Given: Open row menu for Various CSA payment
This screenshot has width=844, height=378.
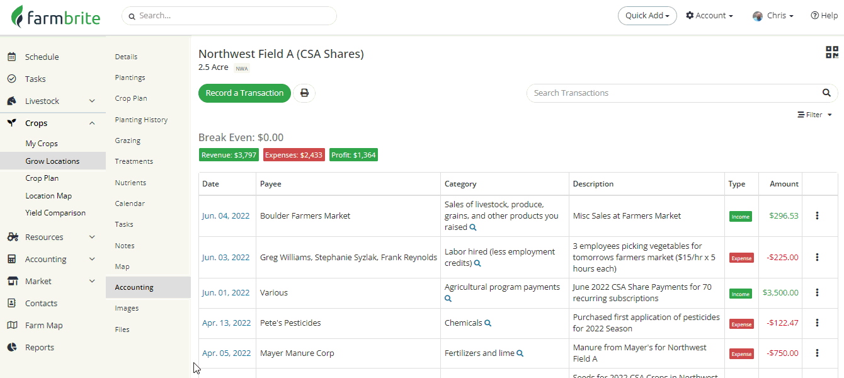Looking at the screenshot, I should [817, 292].
